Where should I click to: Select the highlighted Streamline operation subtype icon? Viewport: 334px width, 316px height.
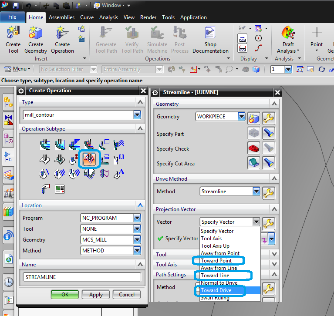point(89,159)
